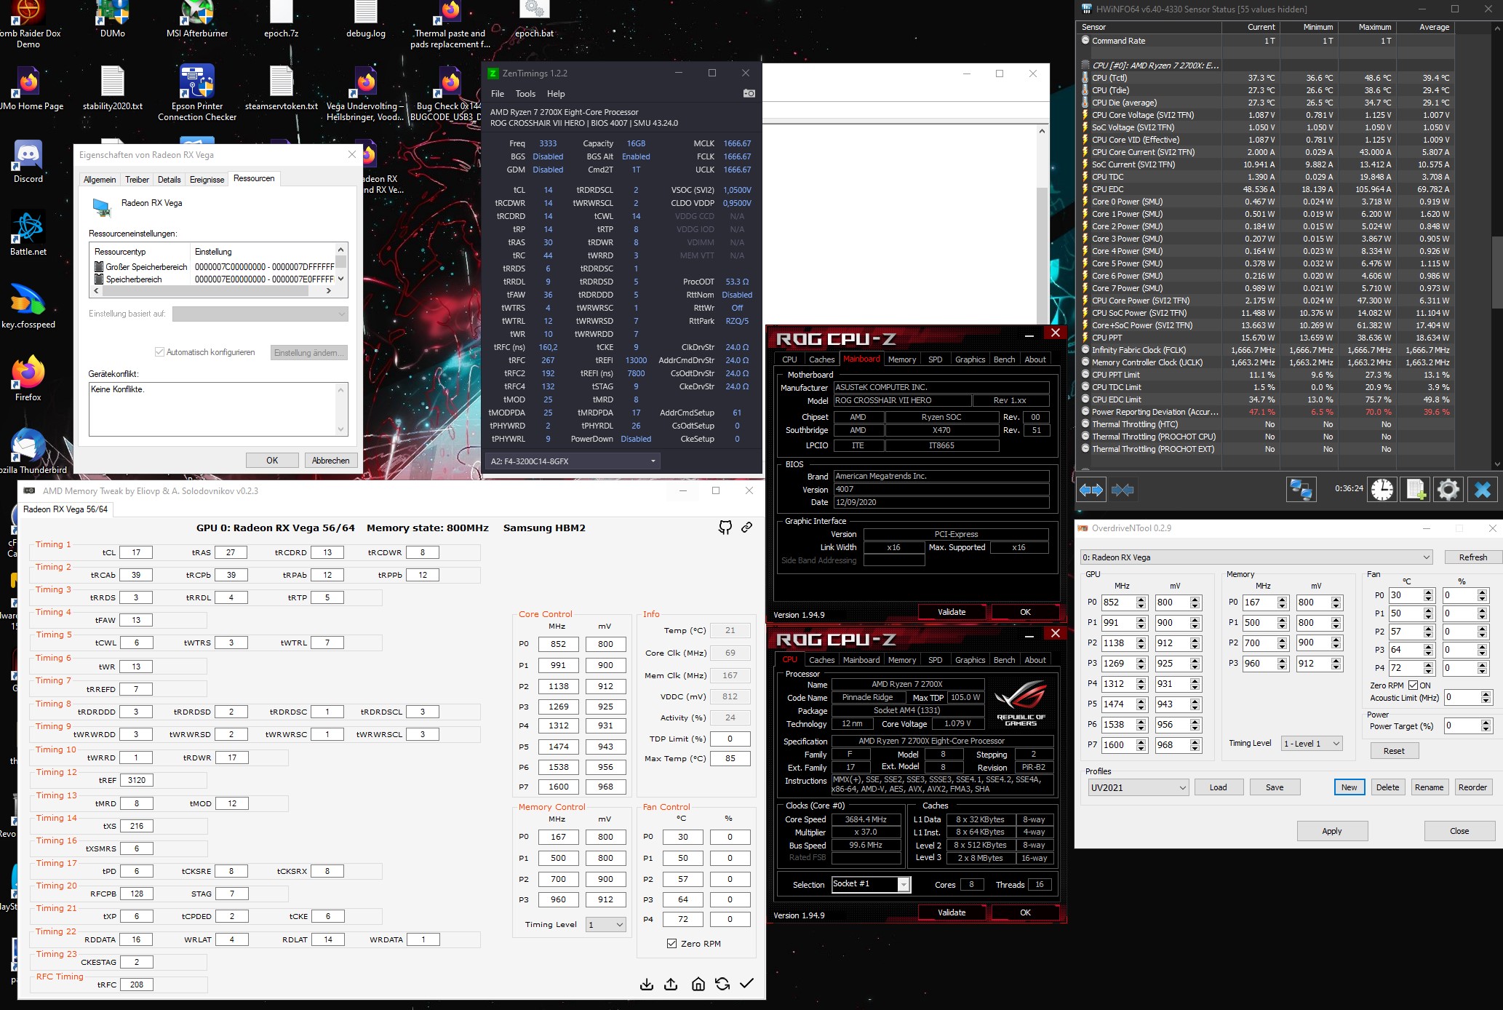Click the Save profile button in OverdriveNTool
This screenshot has width=1503, height=1010.
click(1275, 787)
